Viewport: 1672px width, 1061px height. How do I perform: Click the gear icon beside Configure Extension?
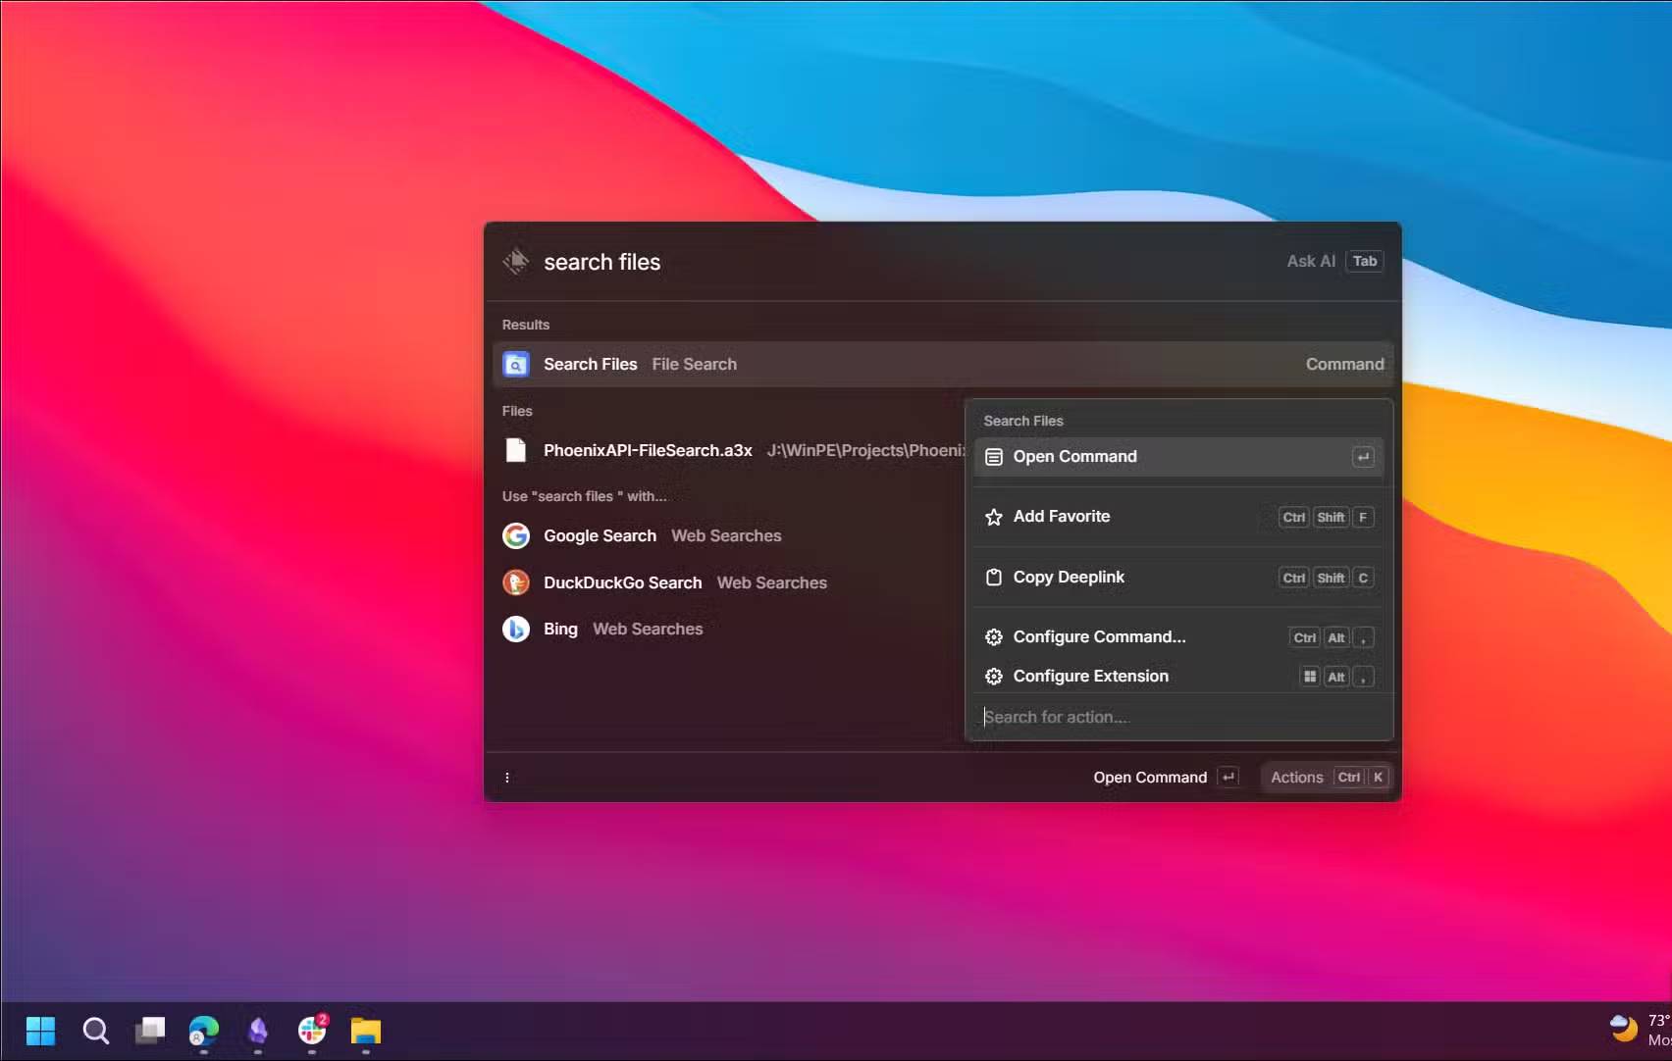993,677
